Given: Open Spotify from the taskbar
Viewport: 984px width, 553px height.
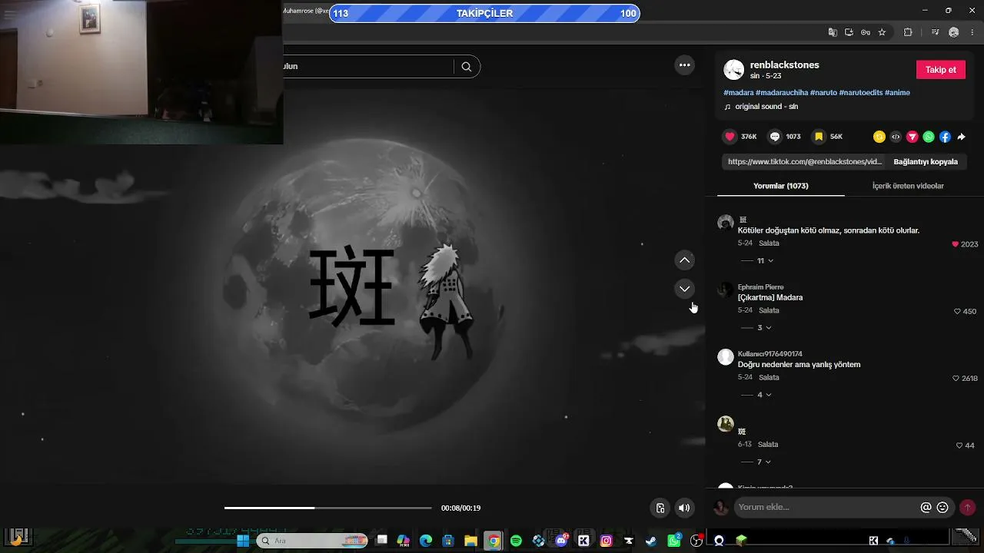Looking at the screenshot, I should pos(516,541).
